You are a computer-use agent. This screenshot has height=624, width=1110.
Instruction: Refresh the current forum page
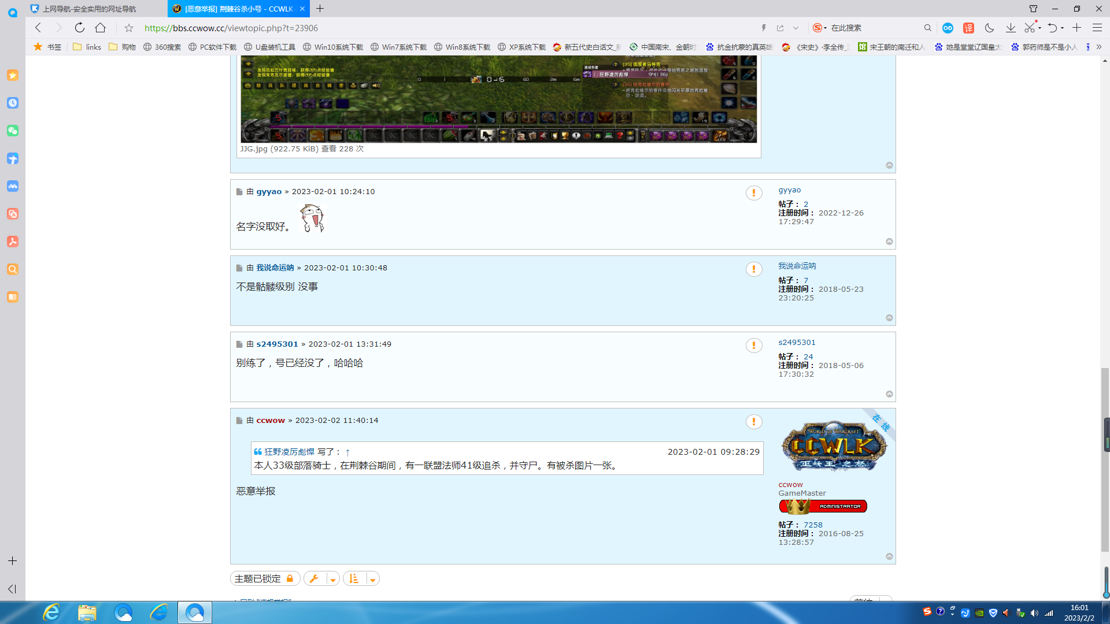80,27
